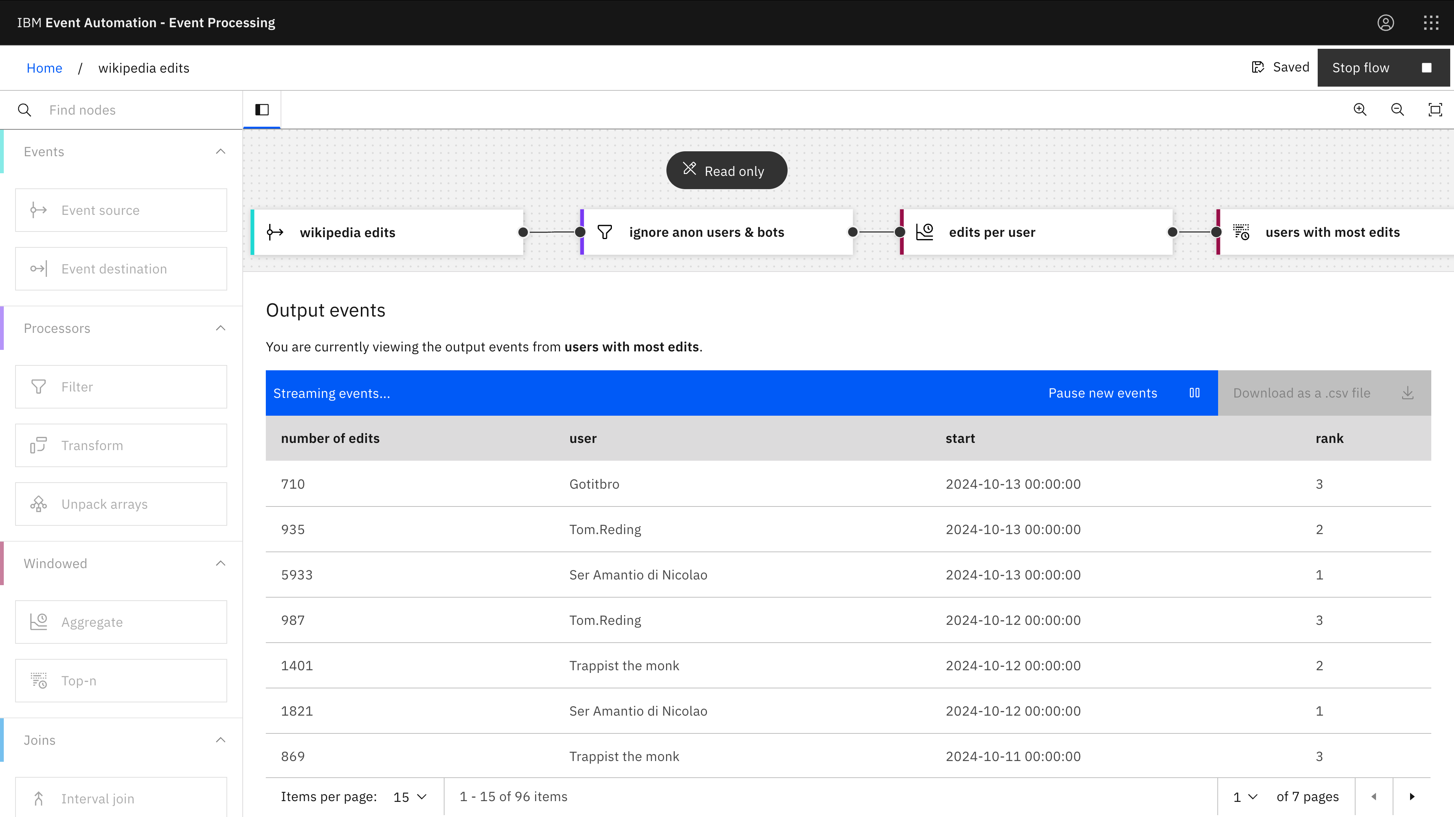1454x817 pixels.
Task: Pause new events streaming
Action: click(x=1123, y=393)
